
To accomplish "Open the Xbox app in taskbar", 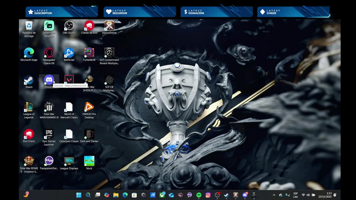I will point(162,195).
